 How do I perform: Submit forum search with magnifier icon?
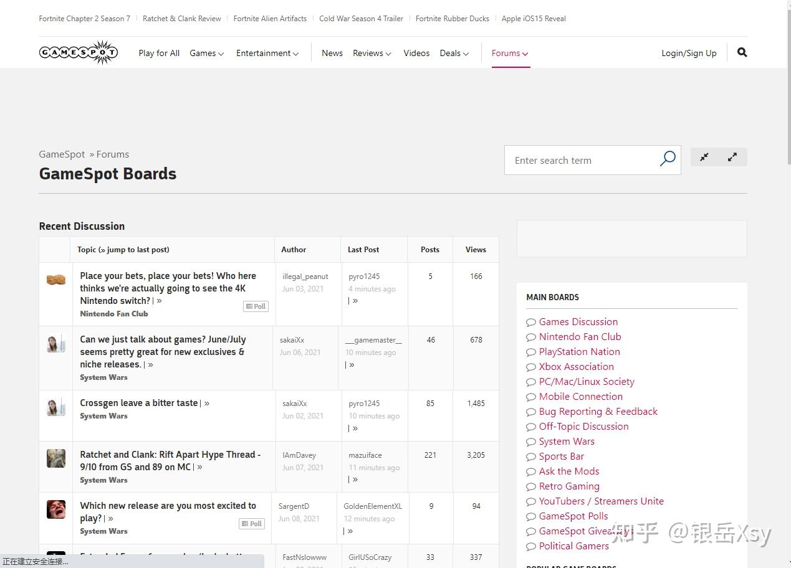tap(668, 159)
